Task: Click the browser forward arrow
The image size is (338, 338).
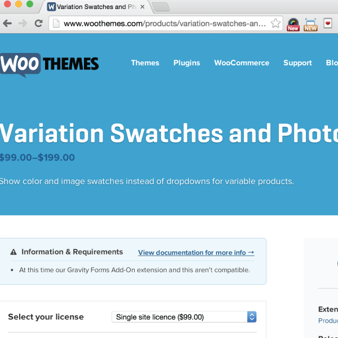Action: (x=23, y=23)
